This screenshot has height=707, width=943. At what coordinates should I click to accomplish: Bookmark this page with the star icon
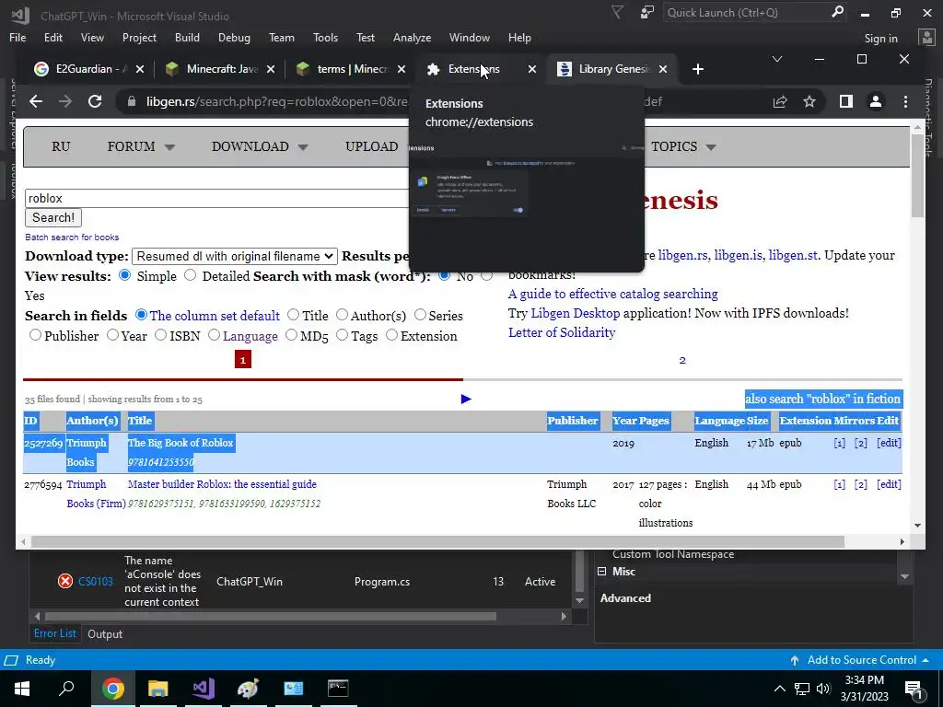click(809, 101)
